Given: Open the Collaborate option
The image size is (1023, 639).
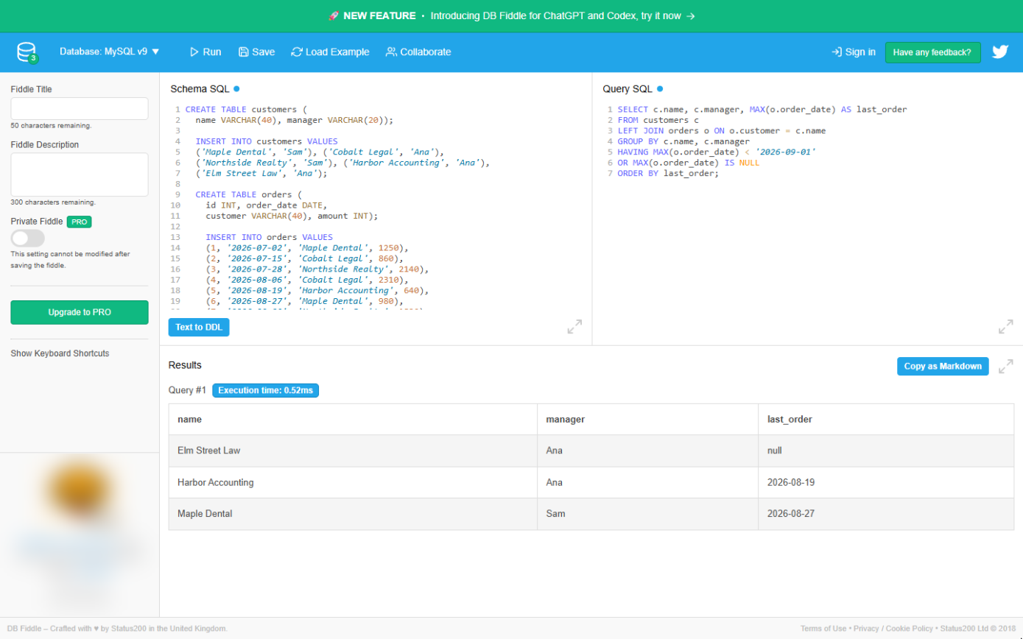Looking at the screenshot, I should [418, 52].
